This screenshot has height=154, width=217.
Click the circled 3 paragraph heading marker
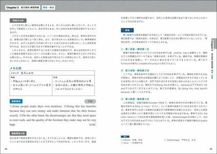click(122, 99)
